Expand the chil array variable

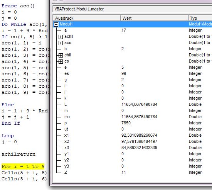[61, 55]
